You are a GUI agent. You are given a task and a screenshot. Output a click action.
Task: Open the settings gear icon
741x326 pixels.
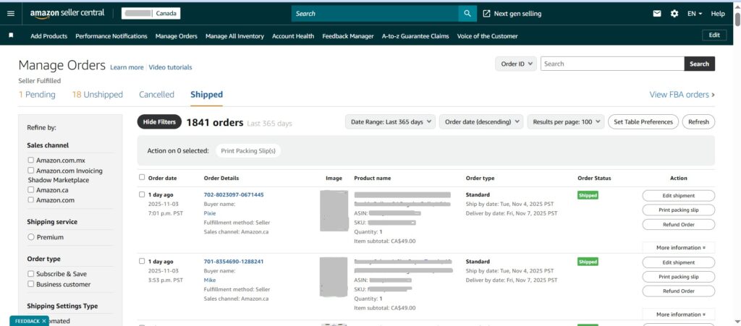674,14
